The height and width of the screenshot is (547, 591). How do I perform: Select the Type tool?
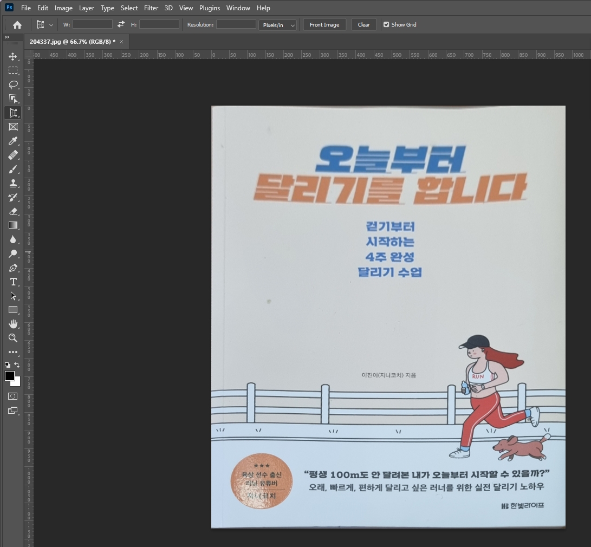pos(13,282)
